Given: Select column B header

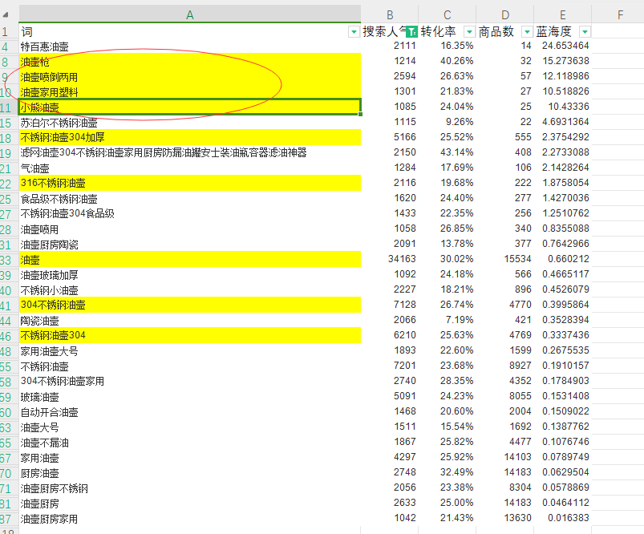Looking at the screenshot, I should [x=390, y=14].
